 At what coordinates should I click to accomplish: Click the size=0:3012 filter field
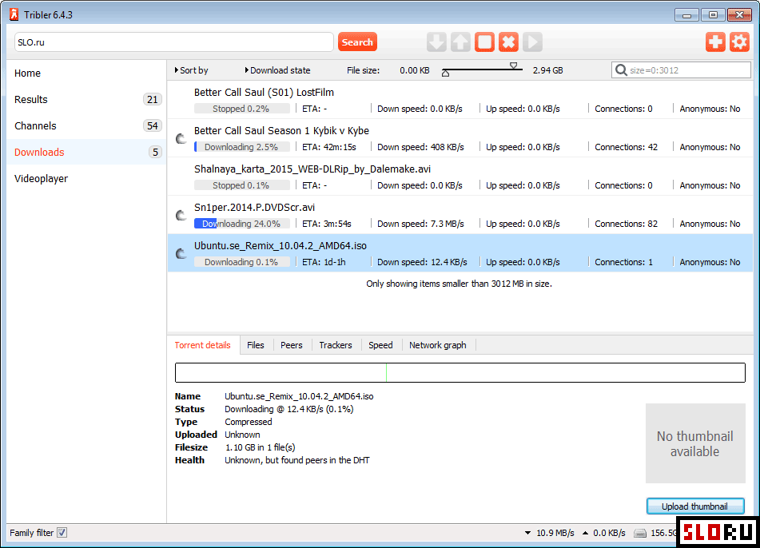pos(681,70)
